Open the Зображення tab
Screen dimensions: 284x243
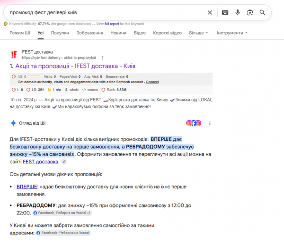[x=89, y=33]
